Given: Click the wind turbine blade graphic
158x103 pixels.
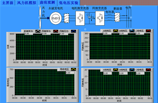Looking at the screenshot, I should [40, 18].
